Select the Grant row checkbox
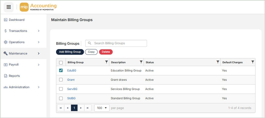 pos(61,80)
